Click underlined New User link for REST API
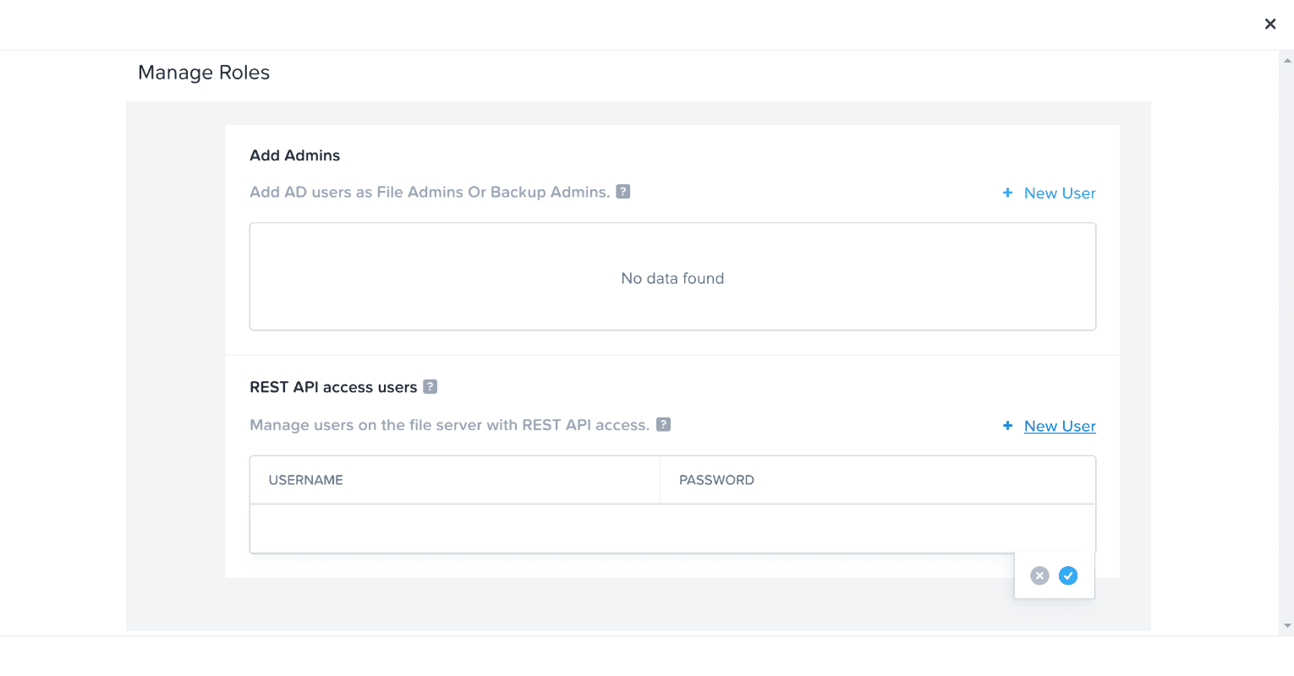1294x676 pixels. point(1060,426)
